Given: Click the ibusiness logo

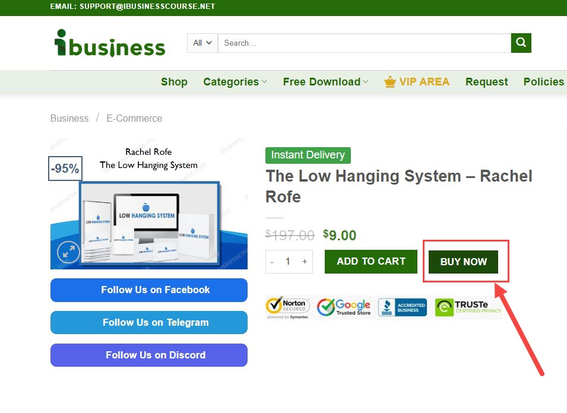Looking at the screenshot, I should coord(109,43).
